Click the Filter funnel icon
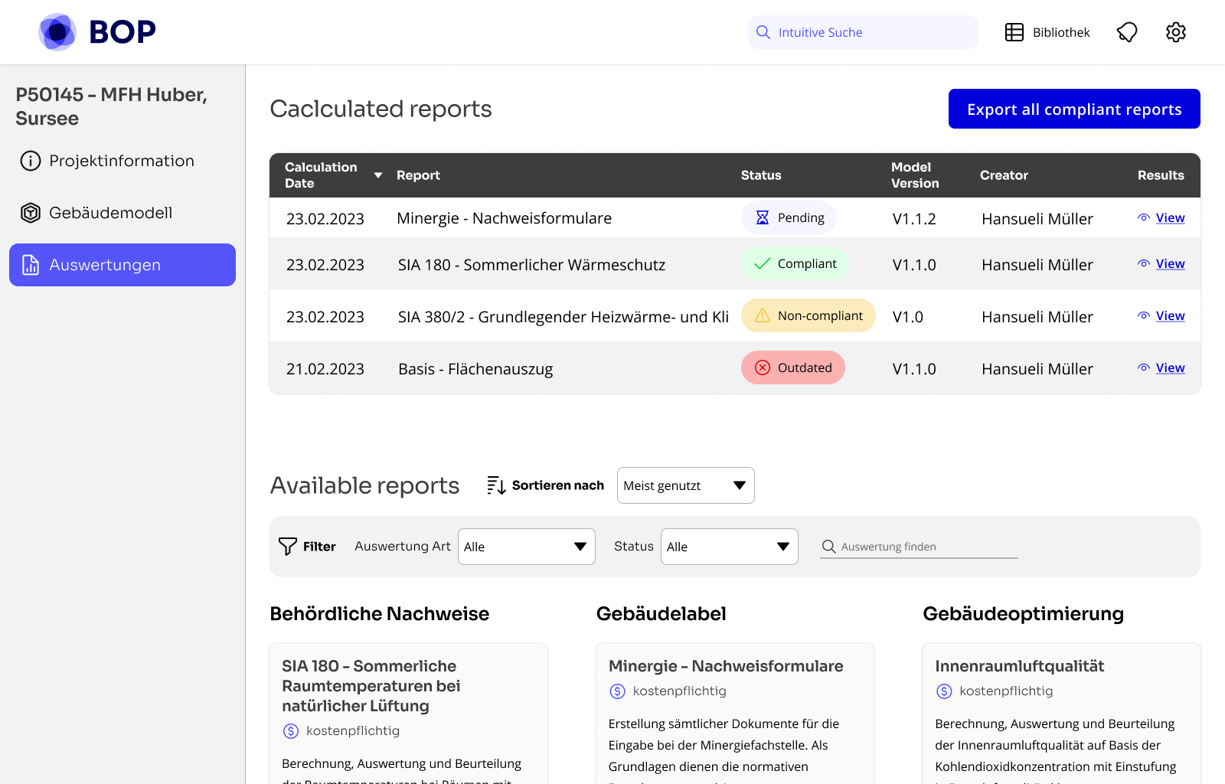 point(288,547)
